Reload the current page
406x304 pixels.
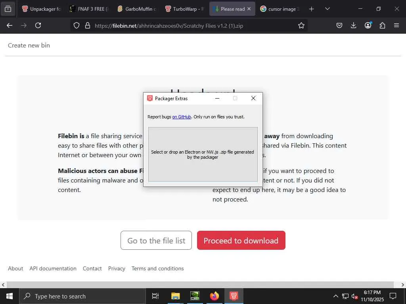(x=38, y=25)
